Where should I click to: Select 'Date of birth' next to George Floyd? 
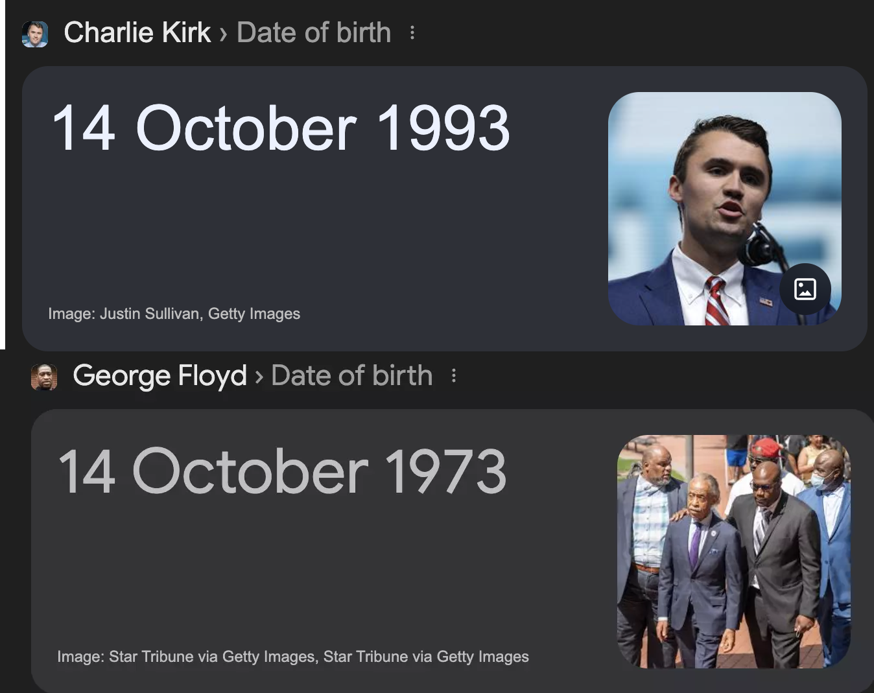pyautogui.click(x=351, y=375)
